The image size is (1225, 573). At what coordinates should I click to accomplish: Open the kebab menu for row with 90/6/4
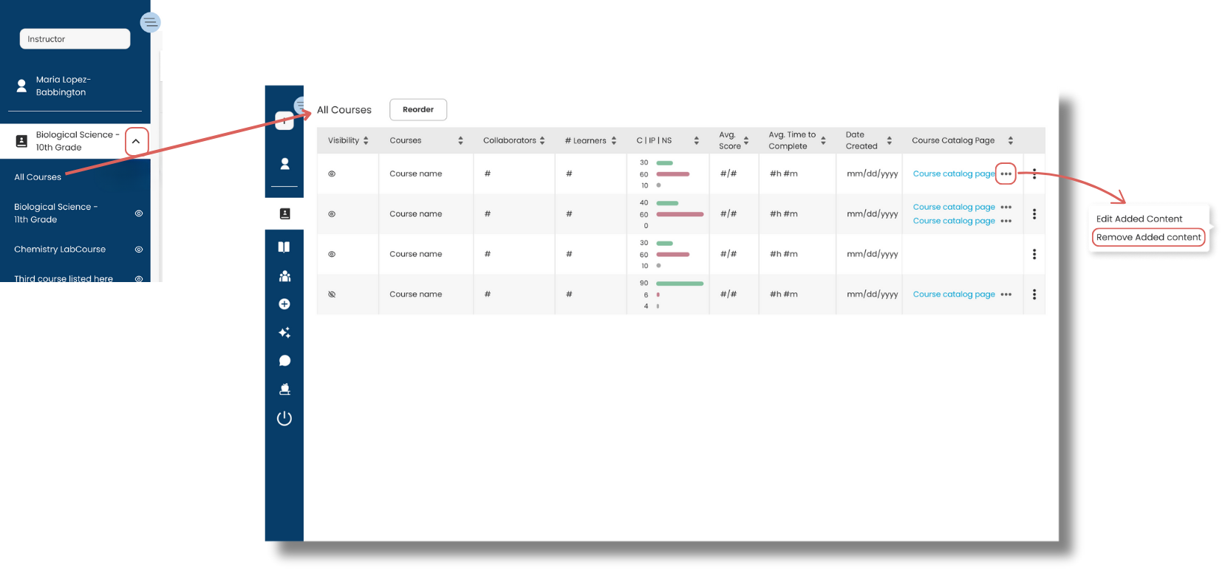(1034, 295)
